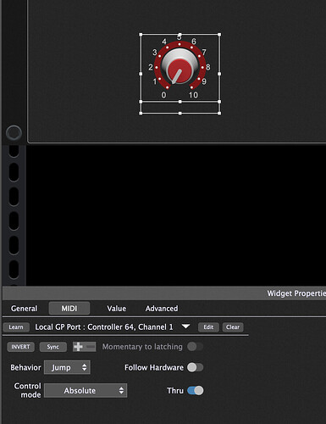Turn on Follow Hardware toggle
The width and height of the screenshot is (326, 424).
point(195,367)
